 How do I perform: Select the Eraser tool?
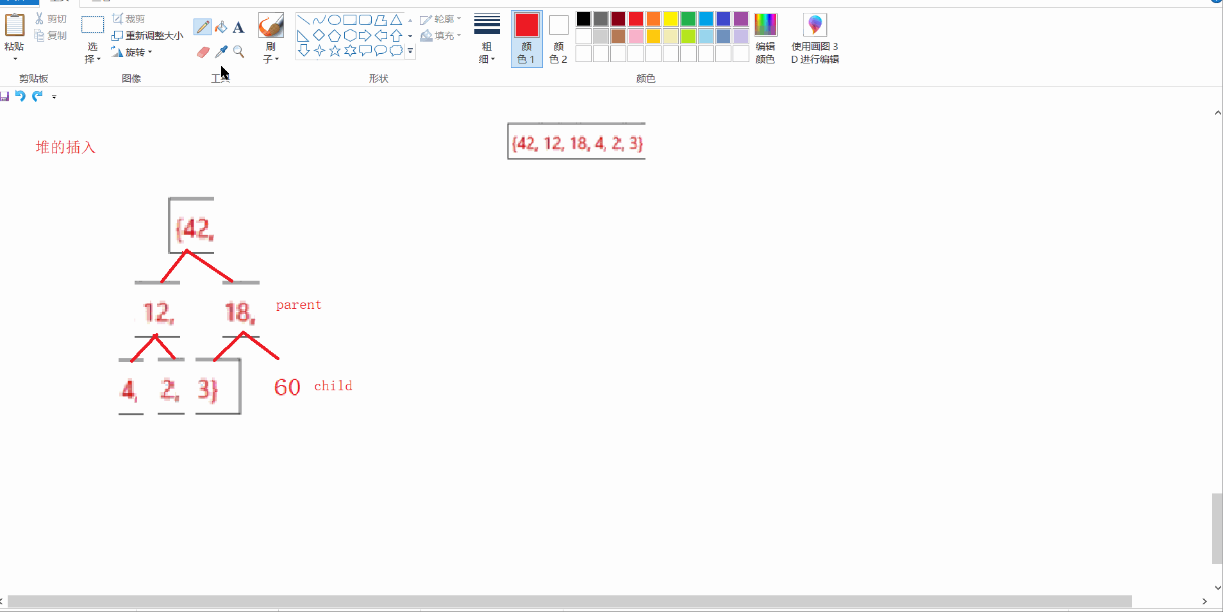click(203, 52)
